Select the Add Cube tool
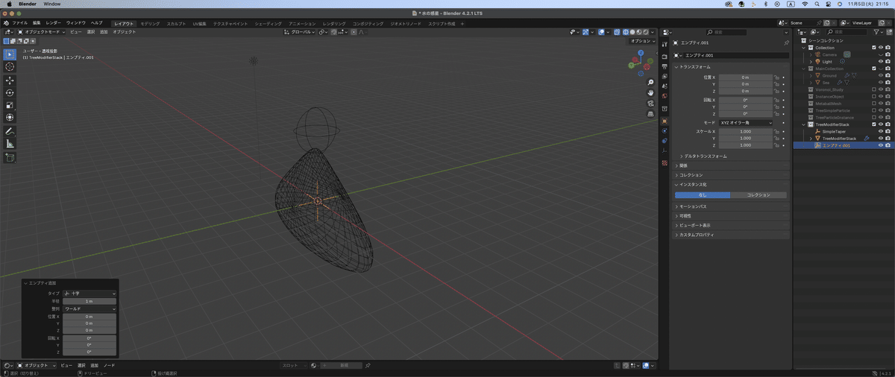895x377 pixels. (x=10, y=157)
